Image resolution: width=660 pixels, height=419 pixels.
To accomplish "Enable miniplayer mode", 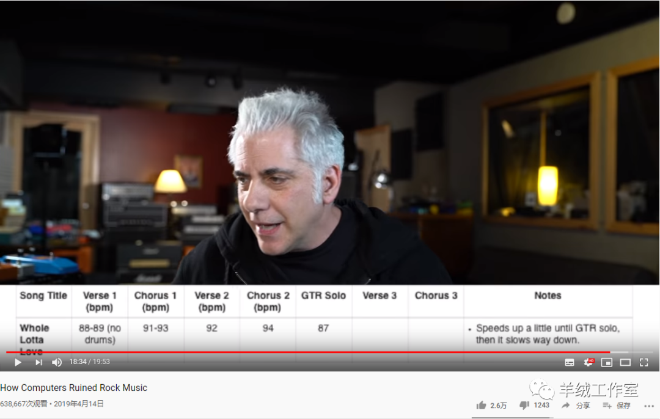I will click(606, 362).
